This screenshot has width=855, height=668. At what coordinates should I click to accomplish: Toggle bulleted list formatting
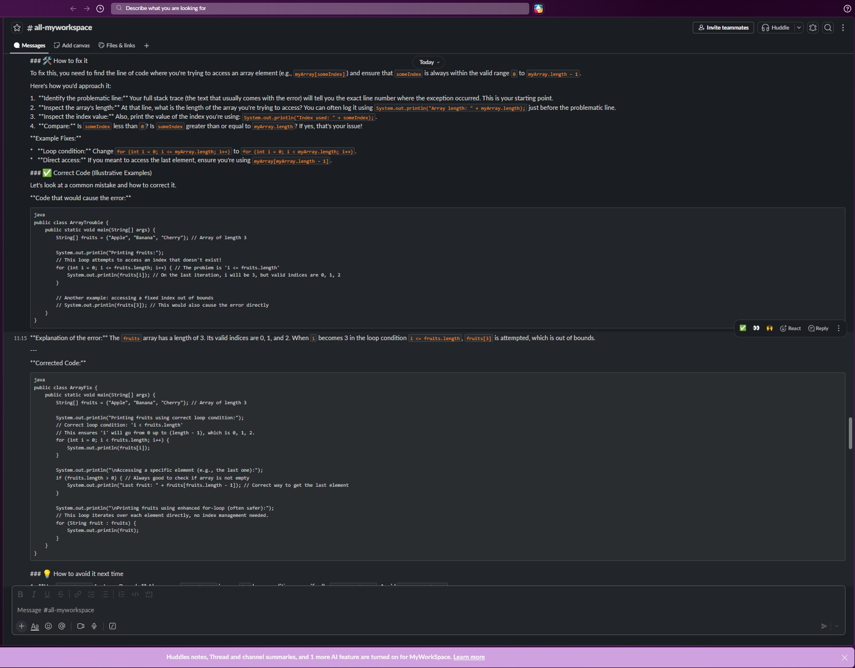coord(105,594)
